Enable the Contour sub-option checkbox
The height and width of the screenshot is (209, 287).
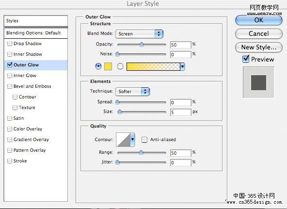15,97
